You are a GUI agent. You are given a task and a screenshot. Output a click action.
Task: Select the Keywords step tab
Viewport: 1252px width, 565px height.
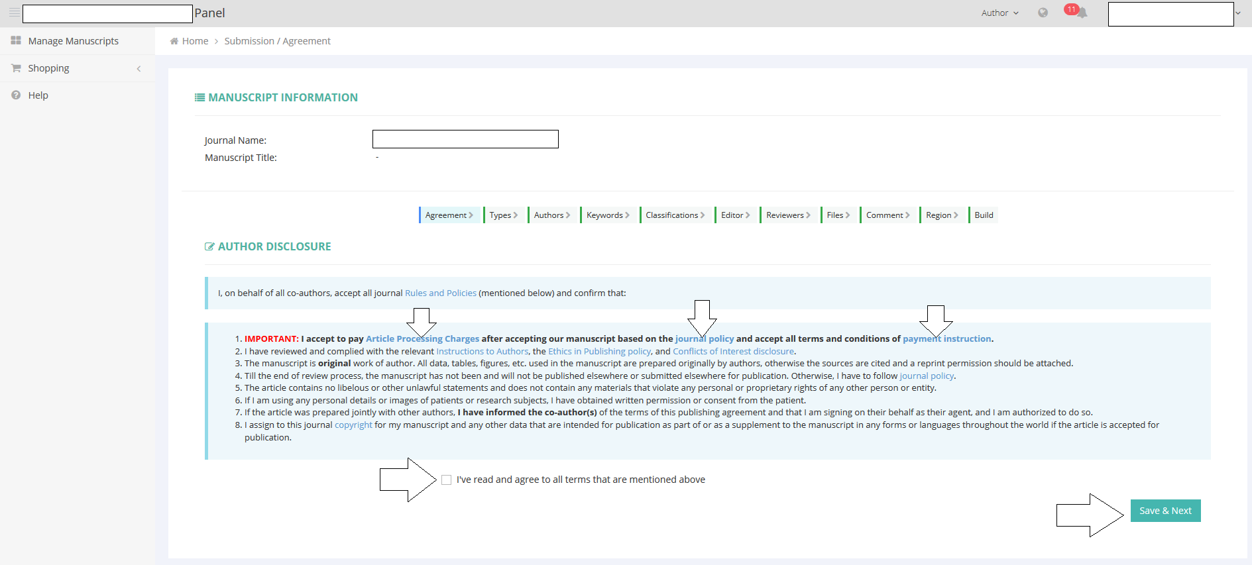pos(607,215)
